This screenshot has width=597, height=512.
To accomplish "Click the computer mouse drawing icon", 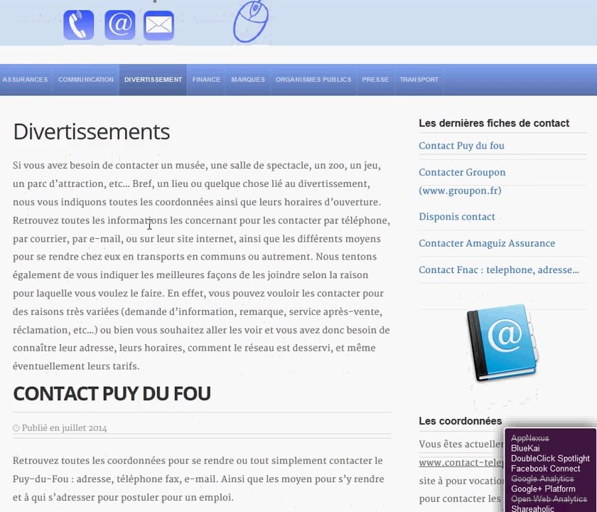I will tap(251, 21).
